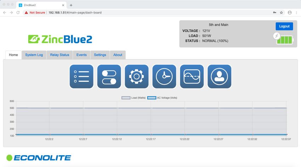Click the chart y-axis label 500

click(12, 108)
